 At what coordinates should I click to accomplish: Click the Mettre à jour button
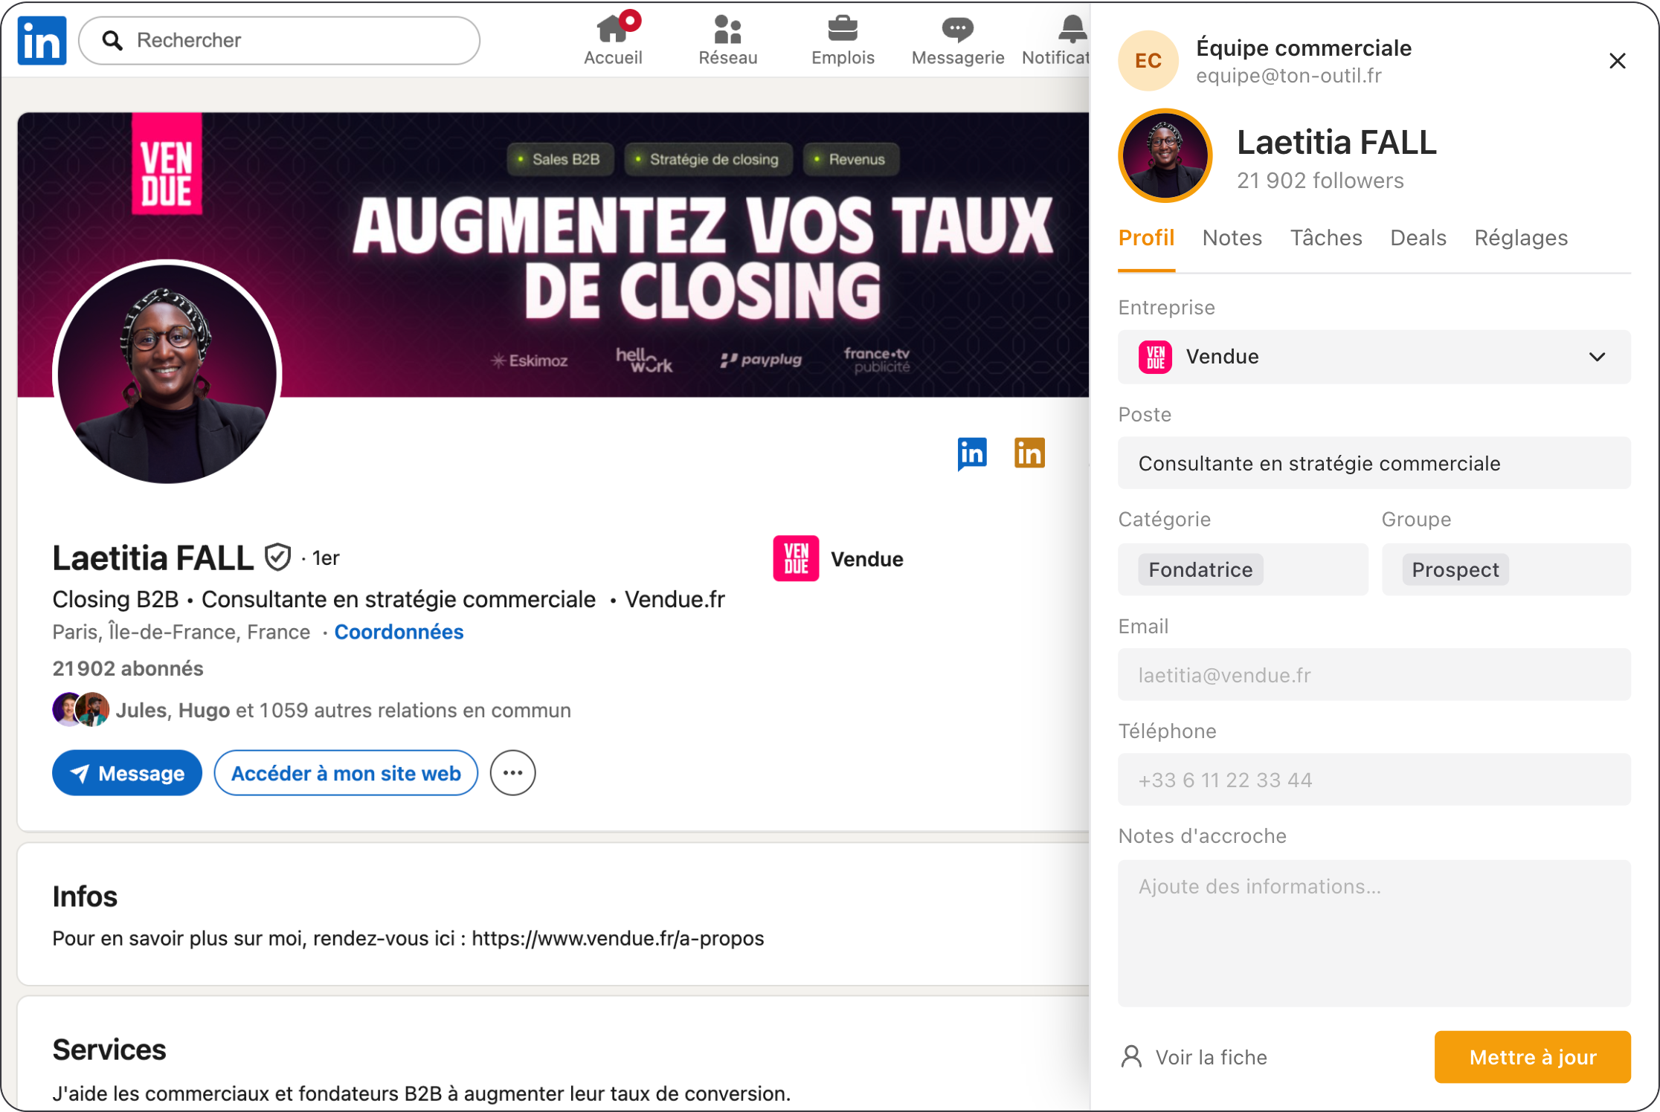pyautogui.click(x=1532, y=1057)
